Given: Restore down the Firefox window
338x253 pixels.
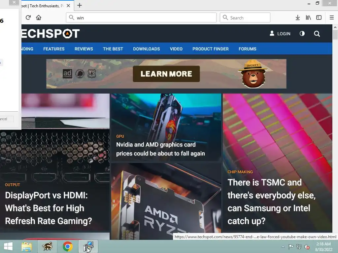Looking at the screenshot, I should coord(317,3).
